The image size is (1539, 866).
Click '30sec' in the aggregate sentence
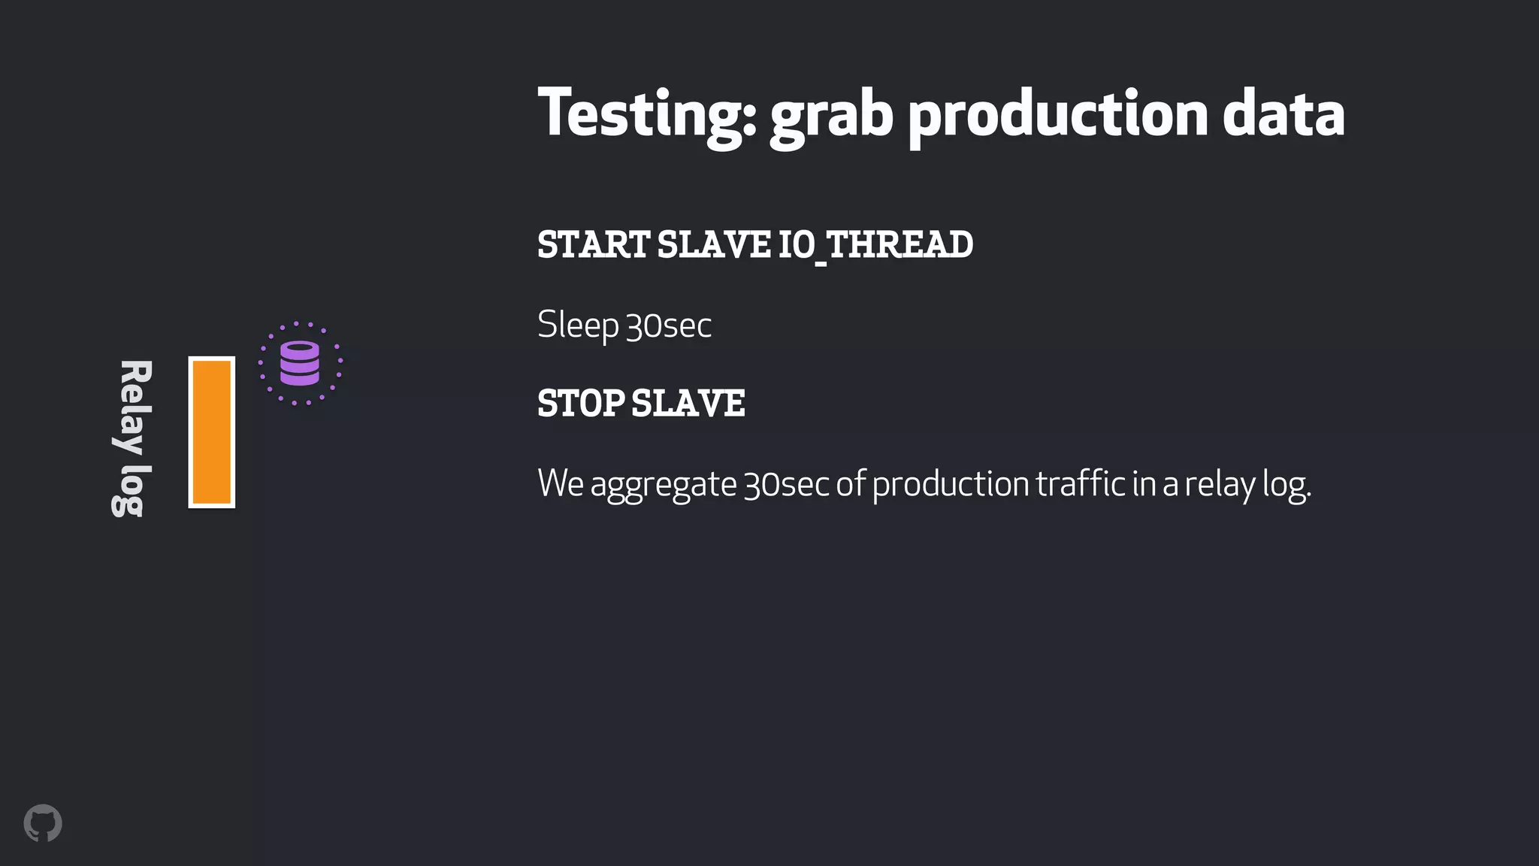tap(787, 484)
